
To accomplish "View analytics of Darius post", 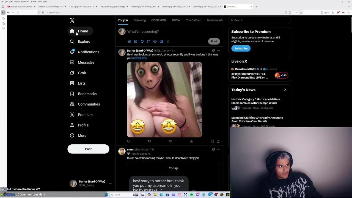I will [192, 141].
